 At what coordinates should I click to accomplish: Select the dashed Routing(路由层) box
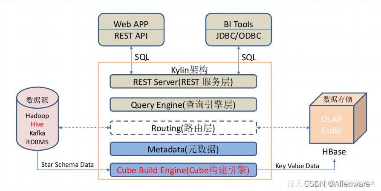click(183, 128)
